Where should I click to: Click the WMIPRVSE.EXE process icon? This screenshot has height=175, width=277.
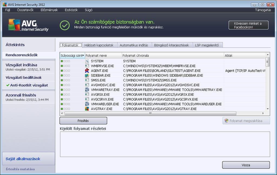coord(87,66)
